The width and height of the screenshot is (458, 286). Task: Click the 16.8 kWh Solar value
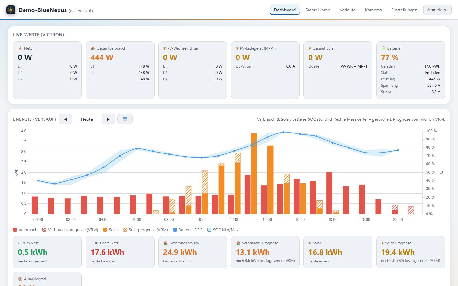325,252
